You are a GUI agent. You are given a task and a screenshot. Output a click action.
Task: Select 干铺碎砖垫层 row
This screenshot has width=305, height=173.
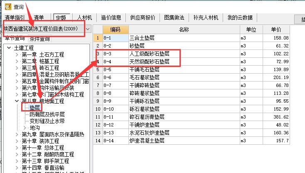pyautogui.click(x=192, y=85)
